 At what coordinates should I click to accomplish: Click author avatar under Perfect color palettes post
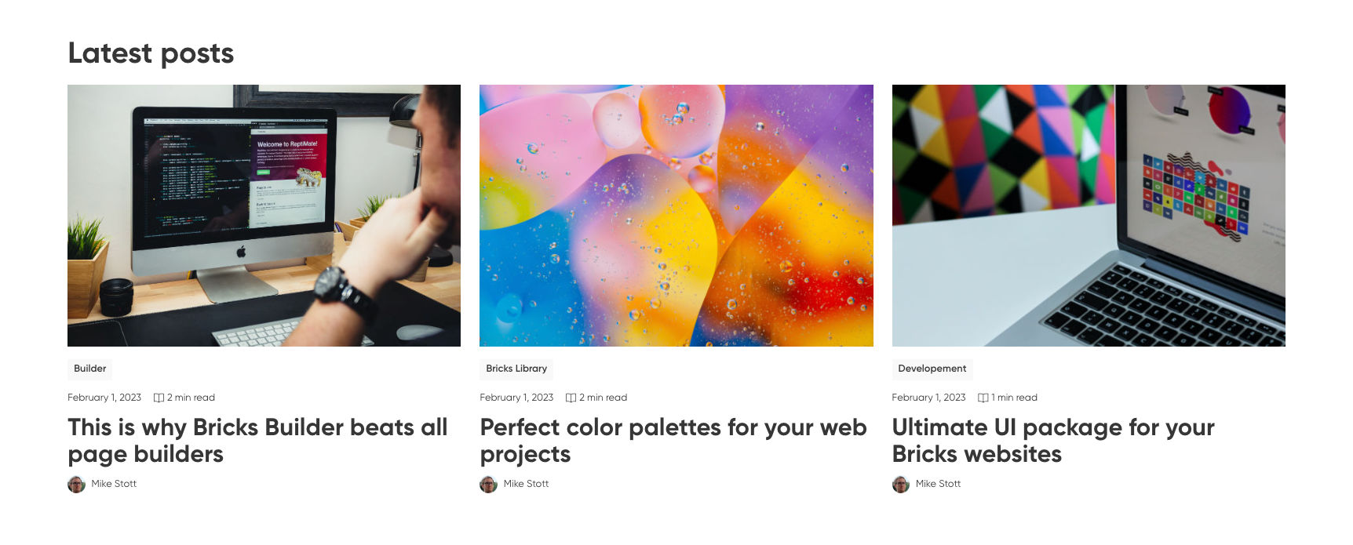[488, 484]
